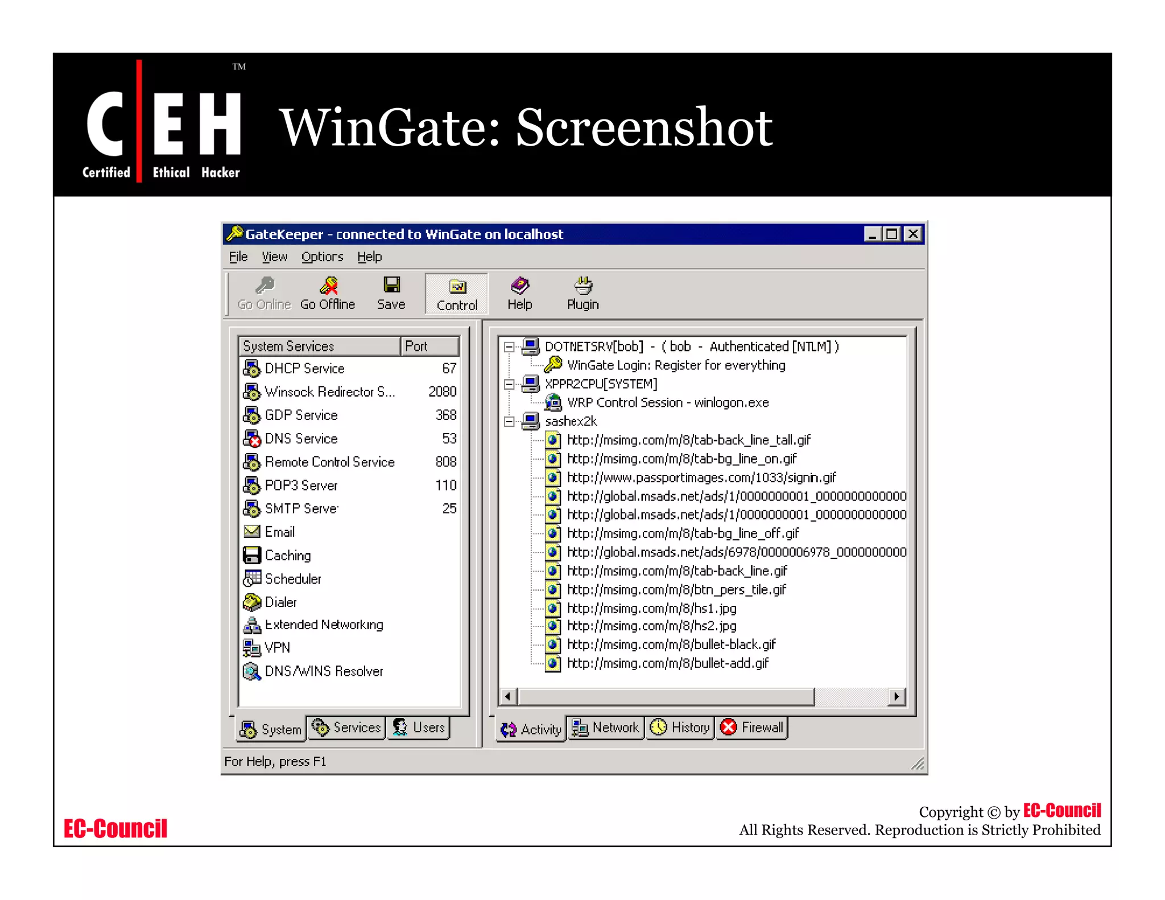Select the POP3 Server icon
The height and width of the screenshot is (900, 1165).
251,485
